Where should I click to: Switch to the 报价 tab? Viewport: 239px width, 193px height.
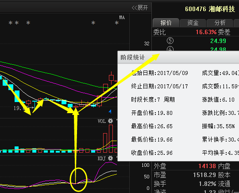point(166,23)
